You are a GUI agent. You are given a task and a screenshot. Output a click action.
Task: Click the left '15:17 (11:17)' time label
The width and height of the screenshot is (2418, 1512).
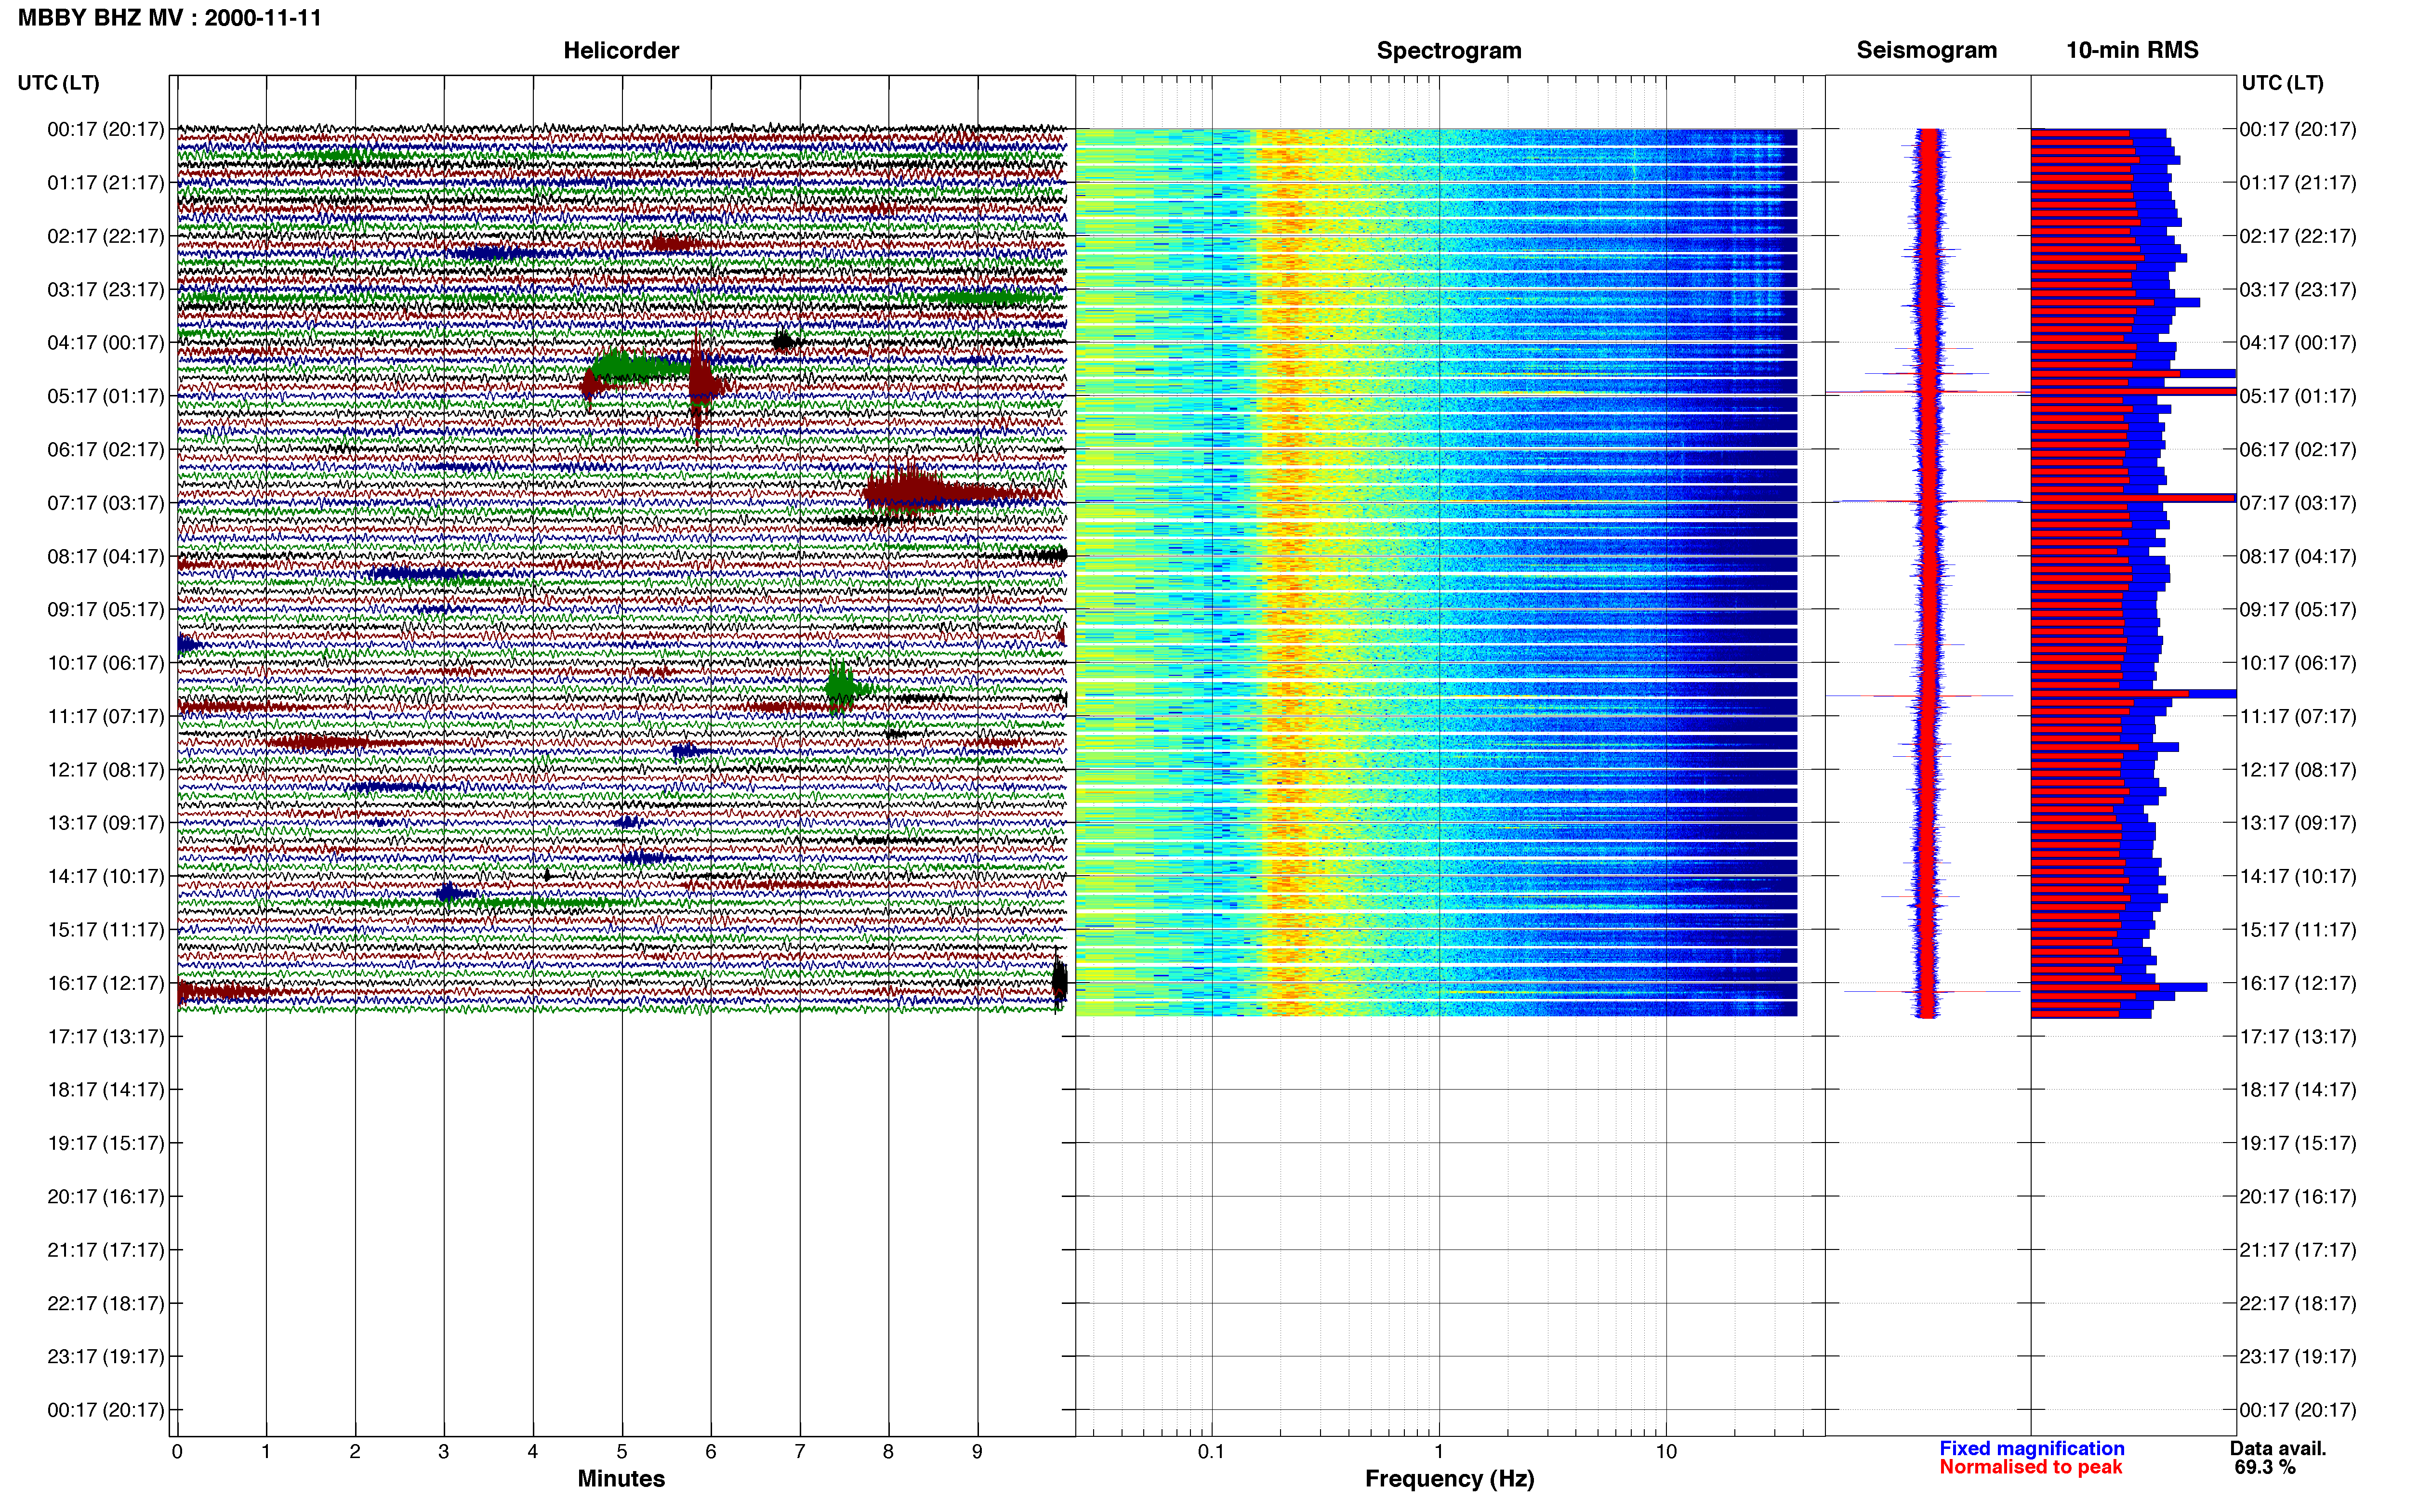click(x=106, y=930)
